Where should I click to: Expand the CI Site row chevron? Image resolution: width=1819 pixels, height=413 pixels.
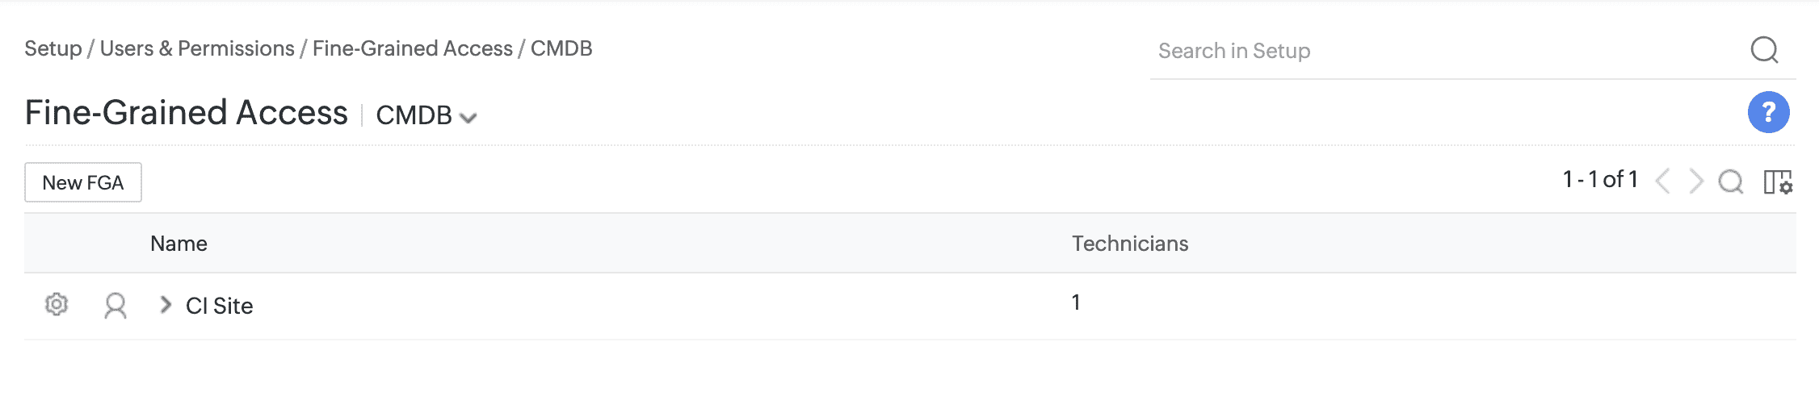coord(166,305)
